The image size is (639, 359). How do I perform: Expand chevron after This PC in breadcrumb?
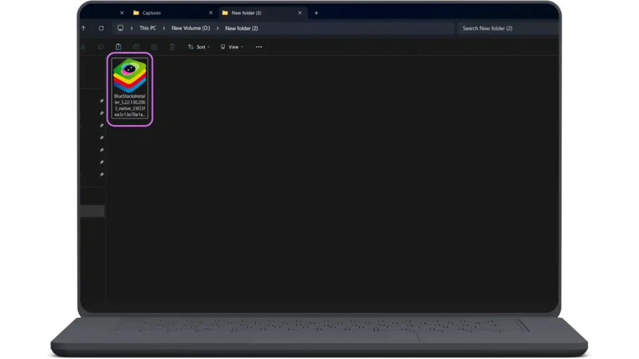164,28
